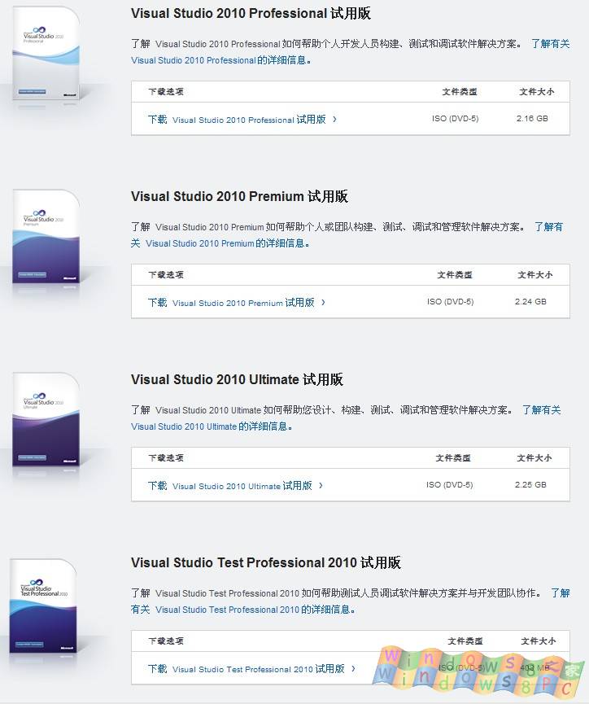Download Visual Studio Test Professional 2010 试用版
589x704 pixels.
(x=247, y=669)
